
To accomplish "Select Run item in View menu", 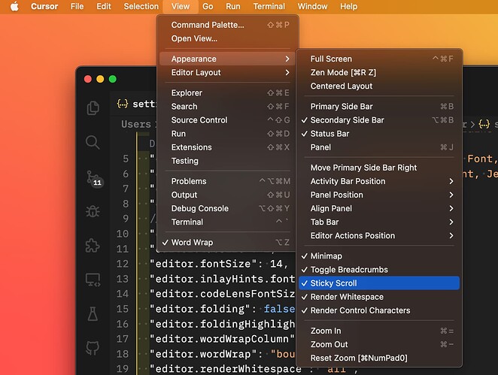I will coord(227,134).
